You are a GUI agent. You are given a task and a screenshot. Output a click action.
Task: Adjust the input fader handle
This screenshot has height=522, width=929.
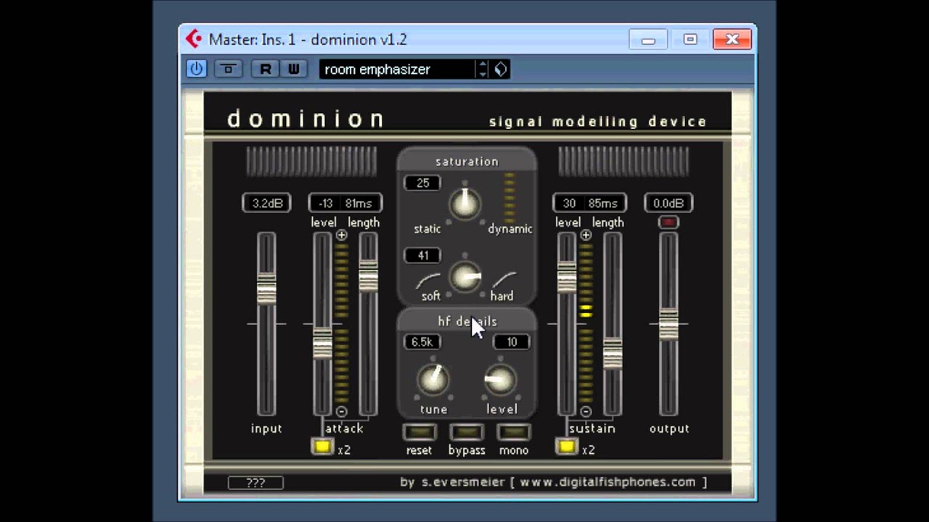pos(266,289)
